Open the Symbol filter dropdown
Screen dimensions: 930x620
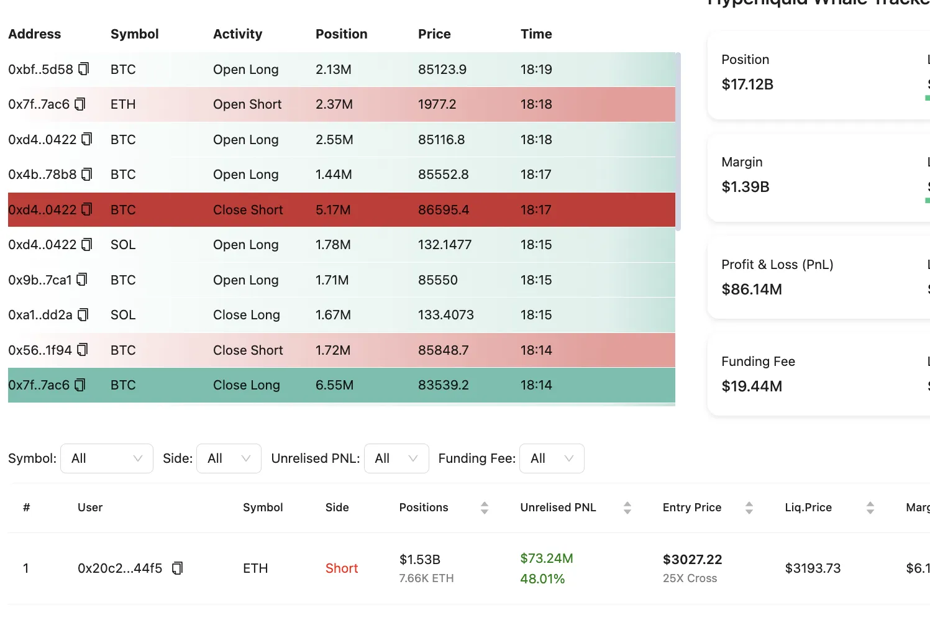pyautogui.click(x=107, y=458)
